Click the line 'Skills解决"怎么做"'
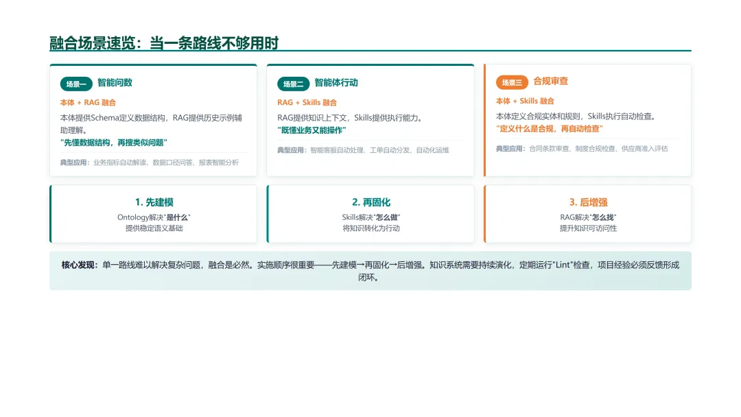 coord(371,217)
